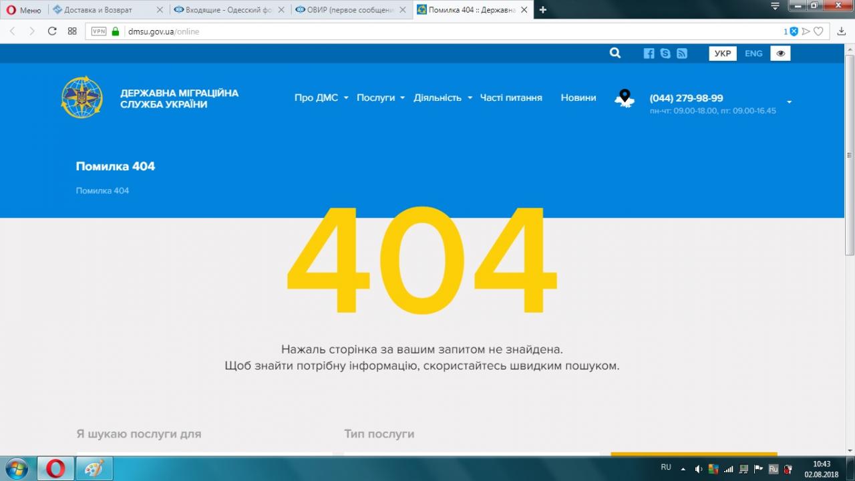Viewport: 855px width, 481px height.
Task: Toggle the accessibility eye view mode
Action: click(780, 53)
